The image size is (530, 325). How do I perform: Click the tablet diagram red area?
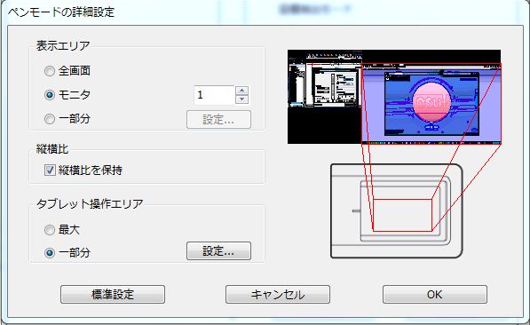tap(402, 215)
